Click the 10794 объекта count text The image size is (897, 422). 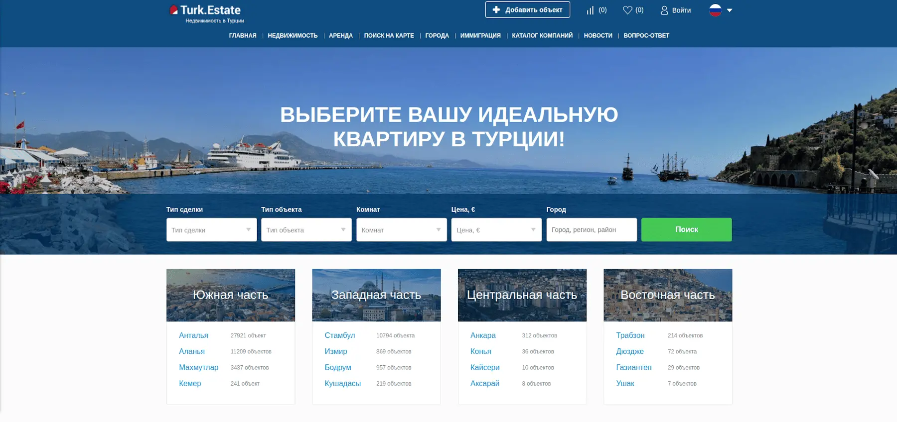(x=396, y=335)
